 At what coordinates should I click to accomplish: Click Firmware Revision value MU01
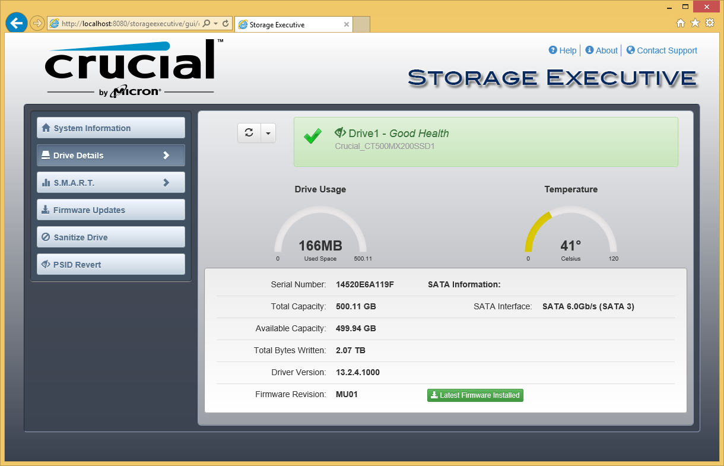(x=347, y=394)
